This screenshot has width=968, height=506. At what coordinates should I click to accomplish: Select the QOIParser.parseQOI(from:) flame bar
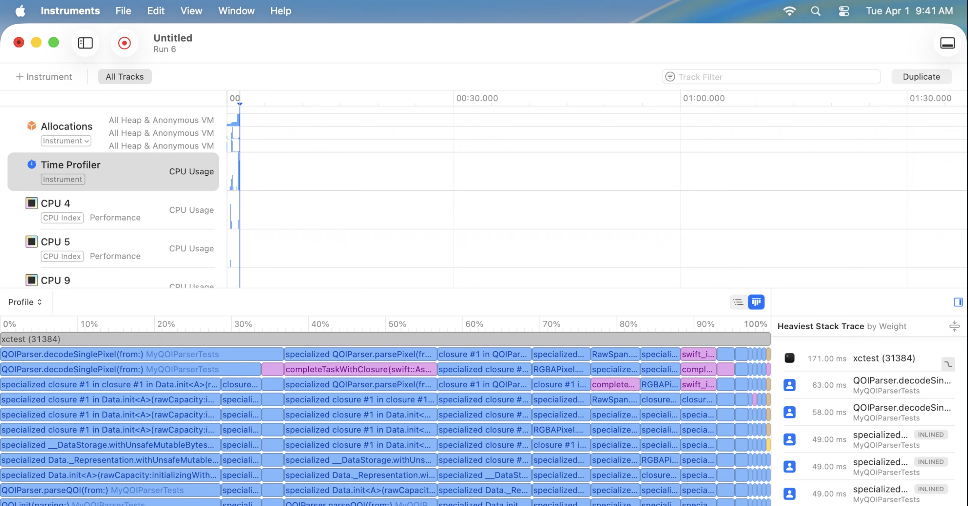110,490
